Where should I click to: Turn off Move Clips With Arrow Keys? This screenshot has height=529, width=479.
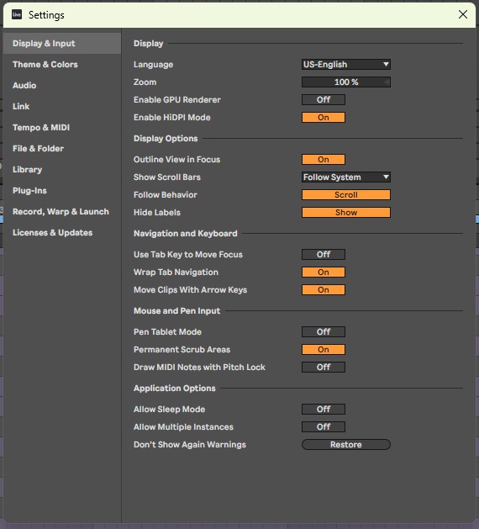pyautogui.click(x=324, y=290)
